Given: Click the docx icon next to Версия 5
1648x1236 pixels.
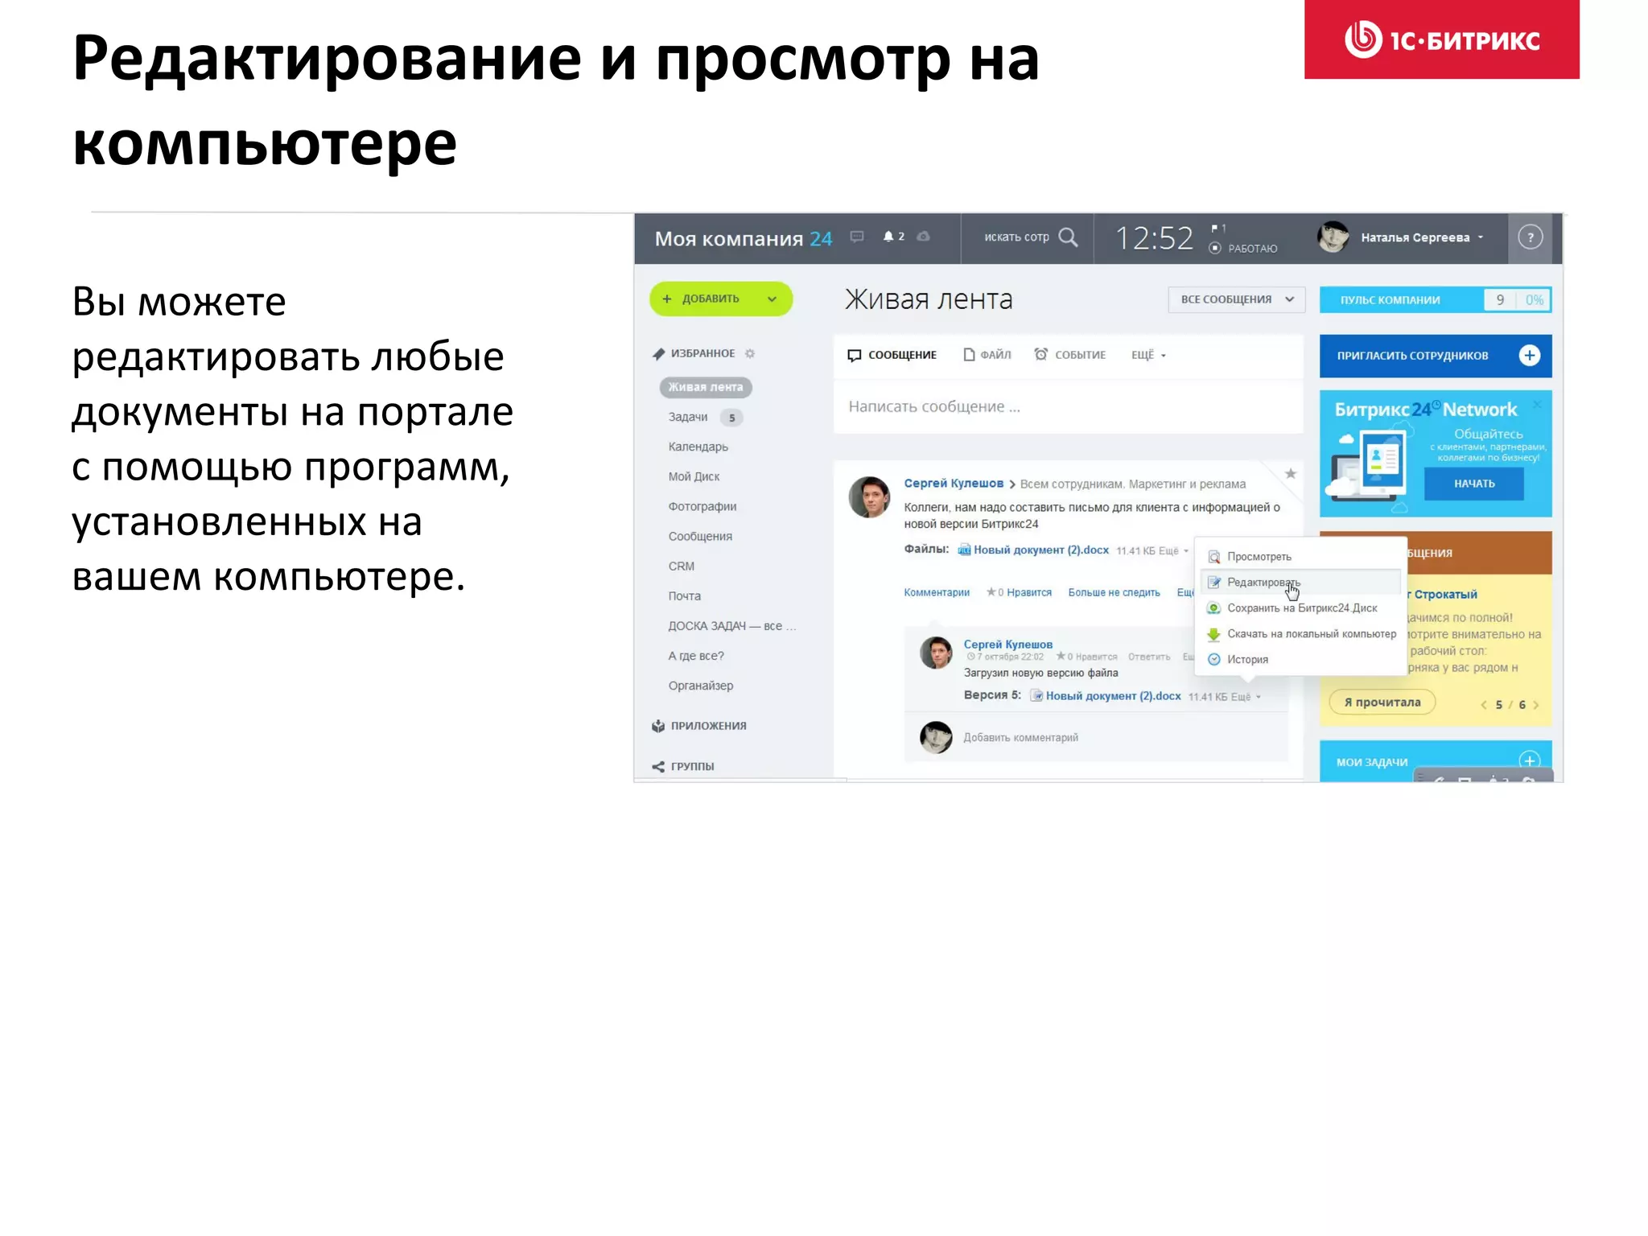Looking at the screenshot, I should tap(1037, 696).
